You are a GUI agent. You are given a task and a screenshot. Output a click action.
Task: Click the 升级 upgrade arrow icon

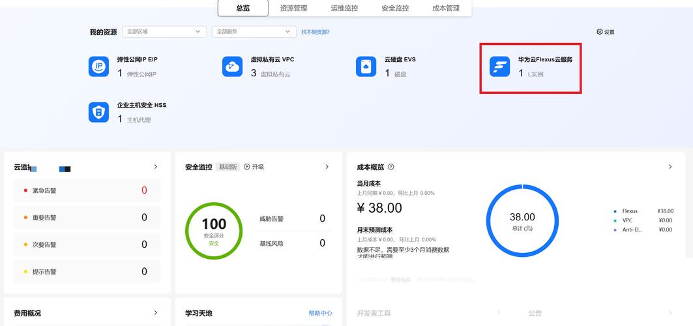(247, 167)
